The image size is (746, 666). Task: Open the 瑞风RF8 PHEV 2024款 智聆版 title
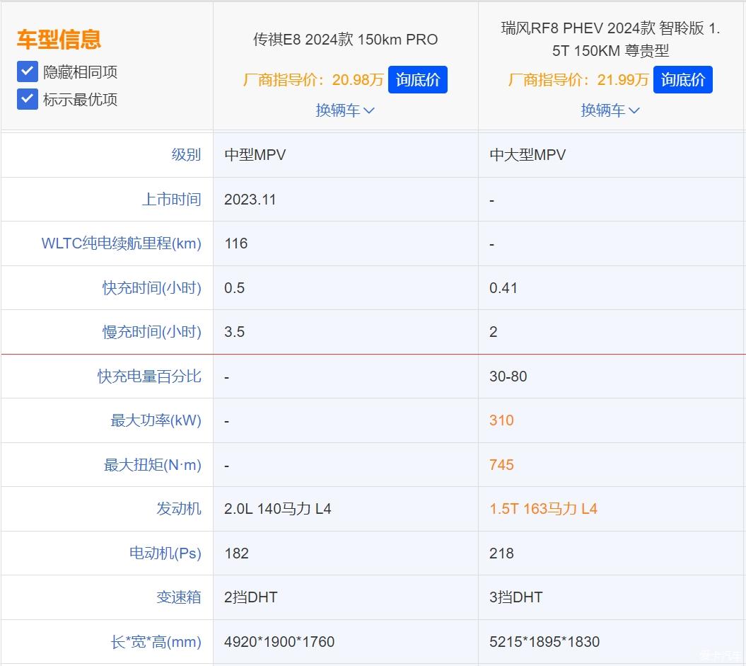[x=611, y=40]
